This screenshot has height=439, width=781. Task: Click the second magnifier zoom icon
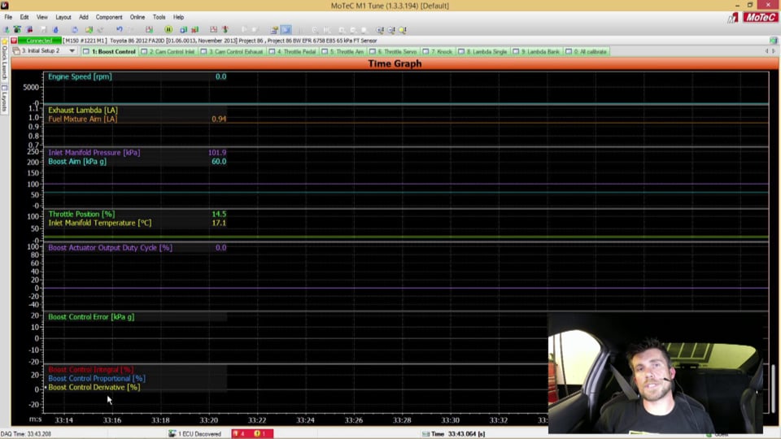pyautogui.click(x=391, y=30)
